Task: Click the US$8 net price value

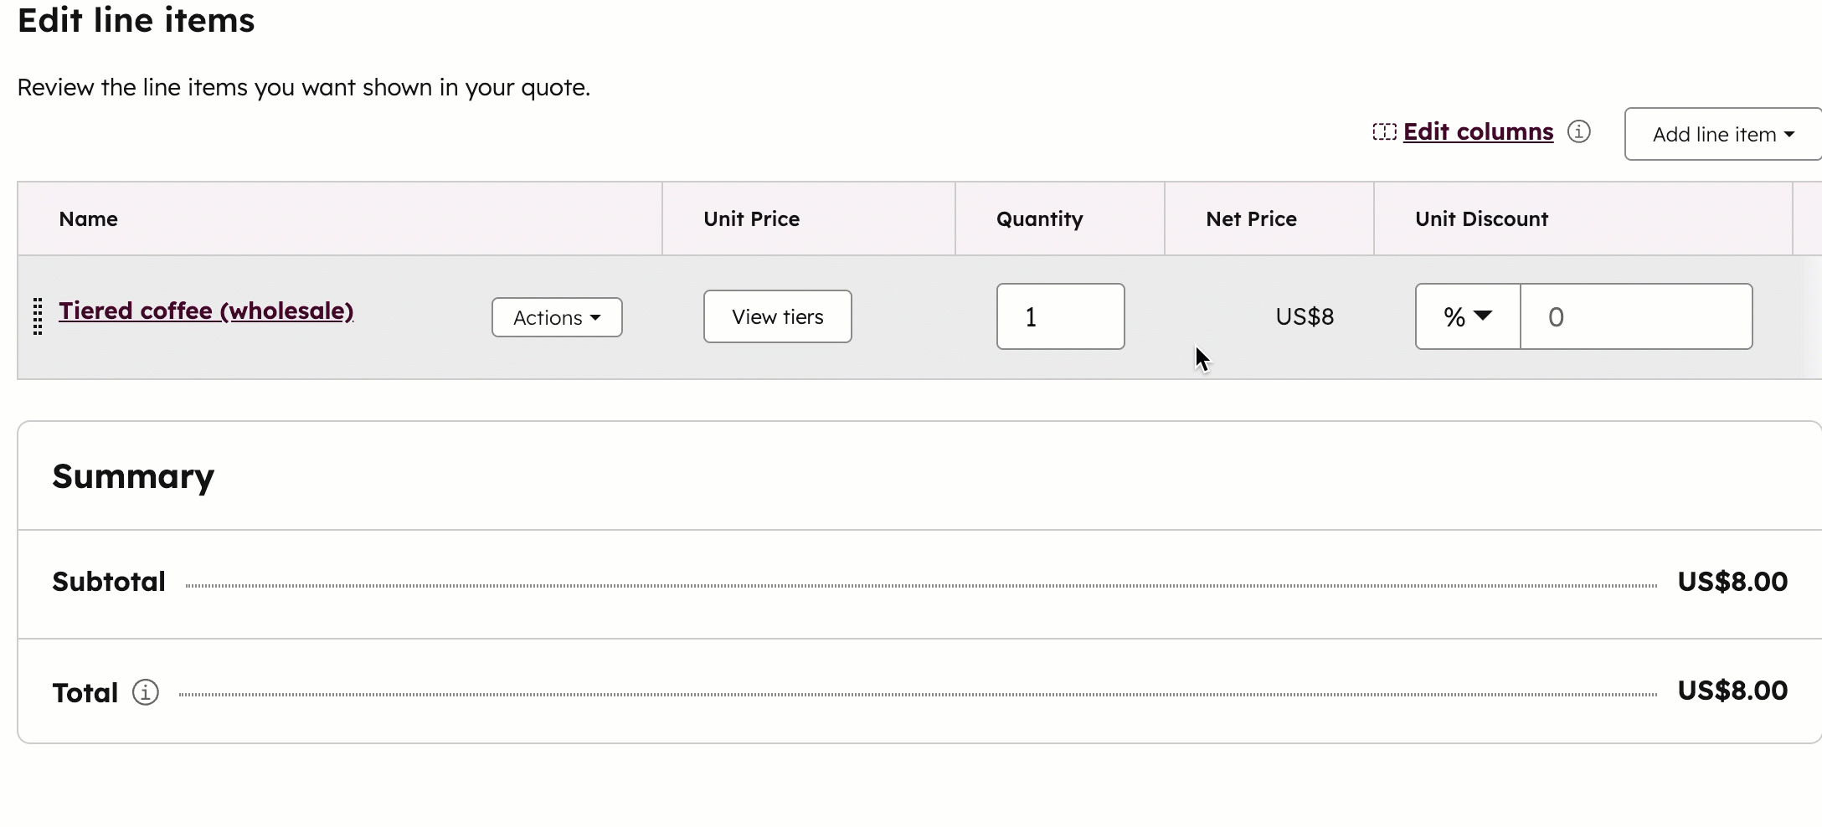Action: (1304, 316)
